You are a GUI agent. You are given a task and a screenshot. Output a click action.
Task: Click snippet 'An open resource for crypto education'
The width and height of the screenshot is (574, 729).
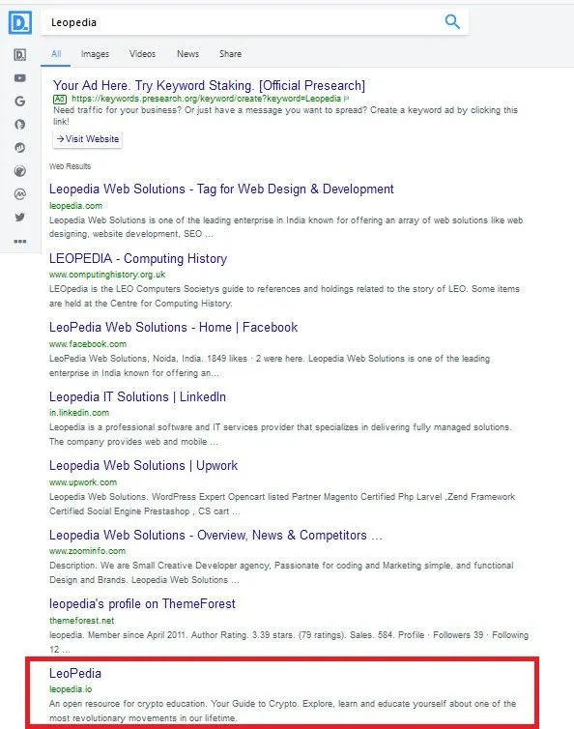point(282,711)
